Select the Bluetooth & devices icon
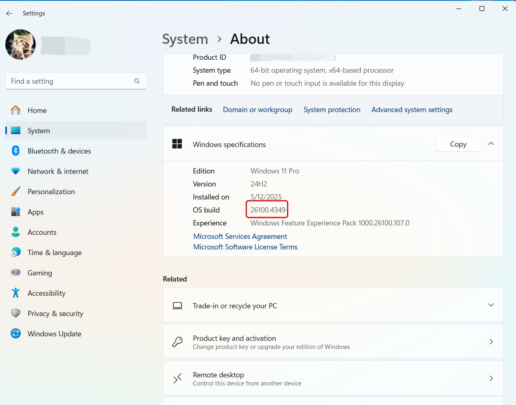Viewport: 516px width, 405px height. click(15, 151)
